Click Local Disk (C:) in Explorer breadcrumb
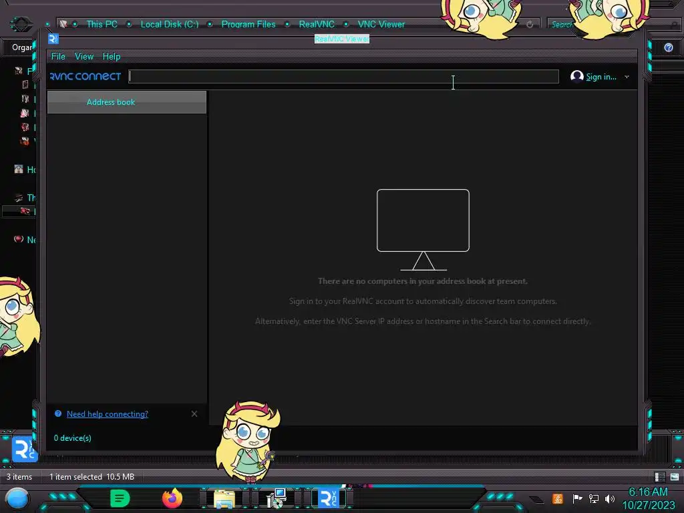This screenshot has width=684, height=513. (x=169, y=25)
